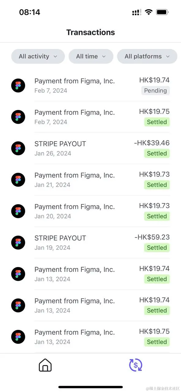Tap Figma logo beside HK$19.74 Pending payment
Screen dimensions: 181x392
tap(18, 85)
